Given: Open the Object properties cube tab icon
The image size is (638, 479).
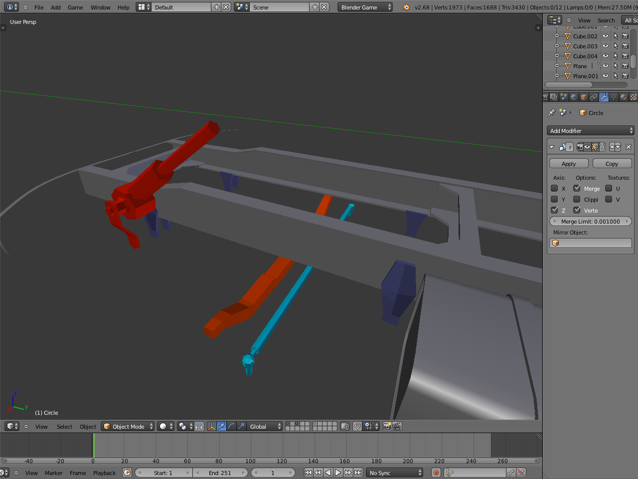Looking at the screenshot, I should point(584,97).
